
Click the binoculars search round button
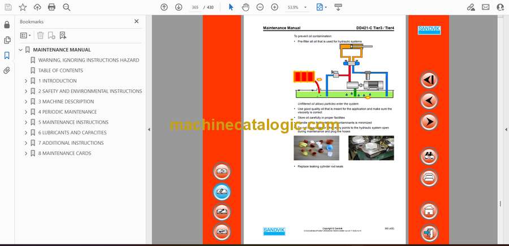click(429, 156)
